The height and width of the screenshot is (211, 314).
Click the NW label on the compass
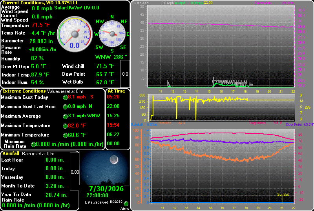(x=100, y=22)
